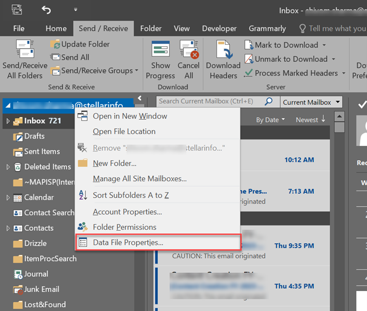367x311 pixels.
Task: Choose Data File Properties menu entry
Action: (158, 243)
